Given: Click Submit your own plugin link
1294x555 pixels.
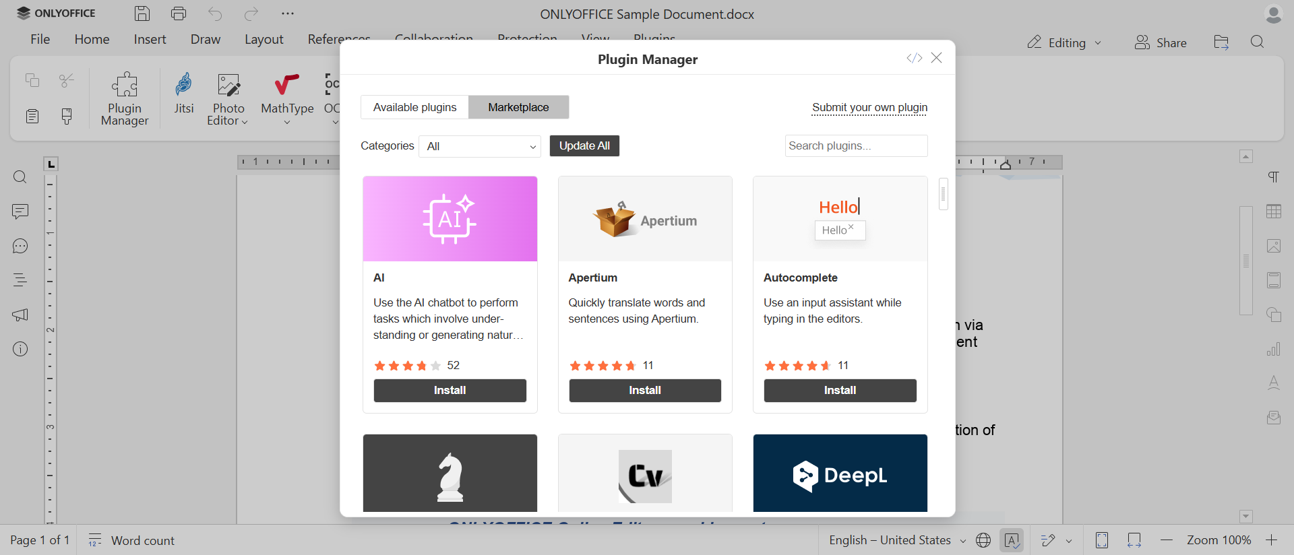Looking at the screenshot, I should point(870,107).
